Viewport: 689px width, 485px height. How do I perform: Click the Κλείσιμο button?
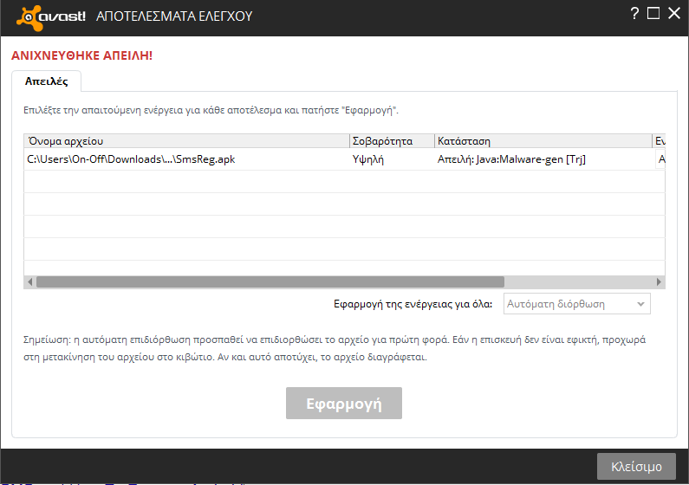[636, 466]
